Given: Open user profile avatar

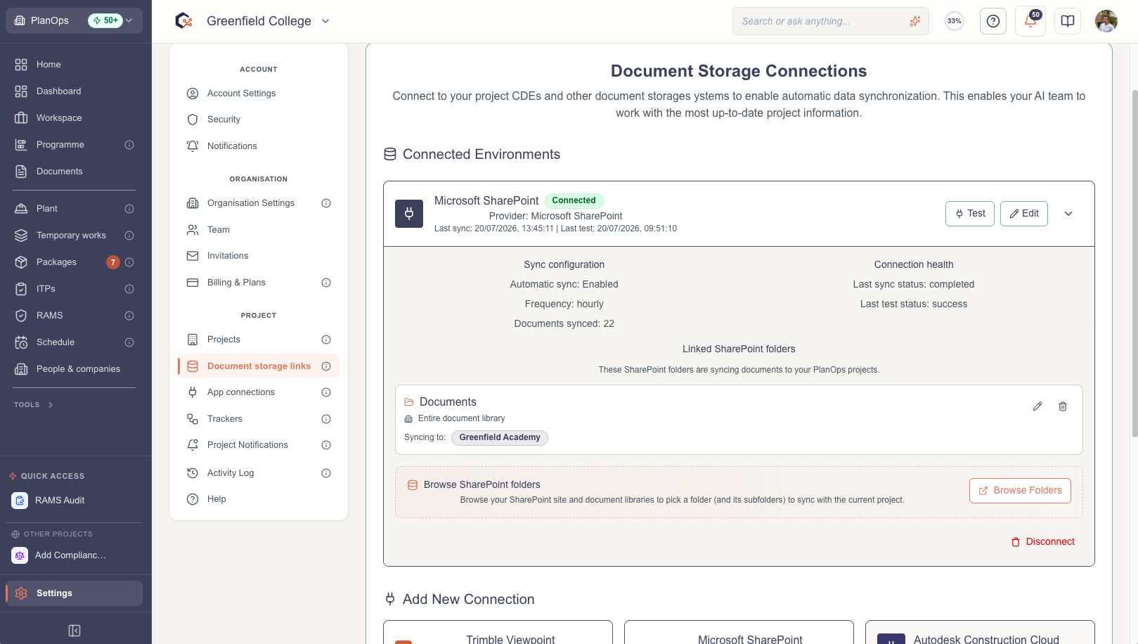Looking at the screenshot, I should pyautogui.click(x=1106, y=21).
